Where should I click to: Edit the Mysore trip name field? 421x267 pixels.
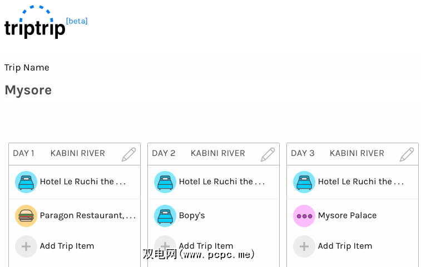[28, 90]
